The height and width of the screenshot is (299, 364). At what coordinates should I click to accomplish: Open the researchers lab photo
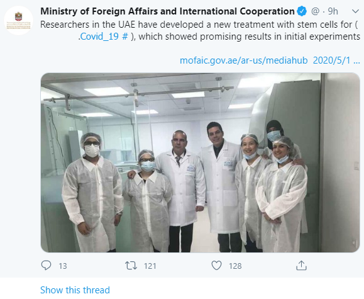click(201, 162)
